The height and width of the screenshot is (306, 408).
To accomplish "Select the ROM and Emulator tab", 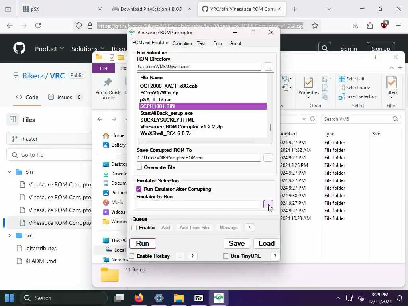I will (150, 43).
